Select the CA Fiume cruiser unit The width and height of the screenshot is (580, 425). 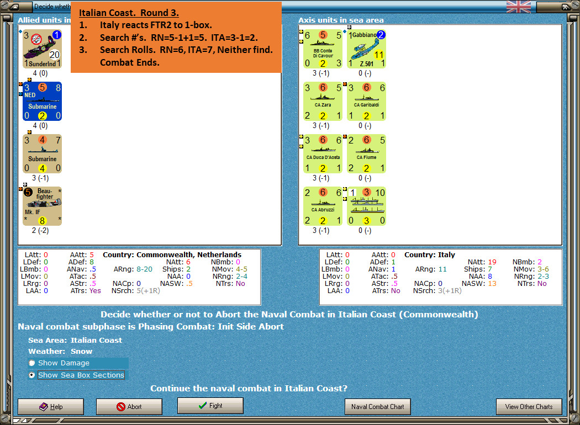click(x=367, y=154)
